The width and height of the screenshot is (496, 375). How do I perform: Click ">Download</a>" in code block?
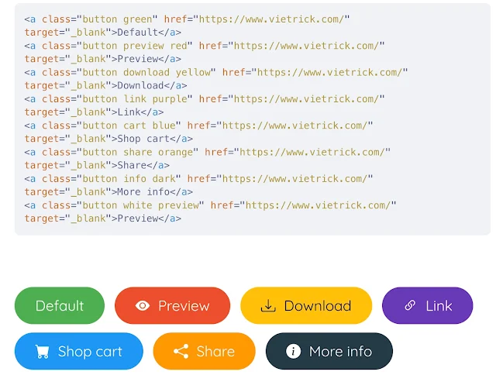coord(150,86)
